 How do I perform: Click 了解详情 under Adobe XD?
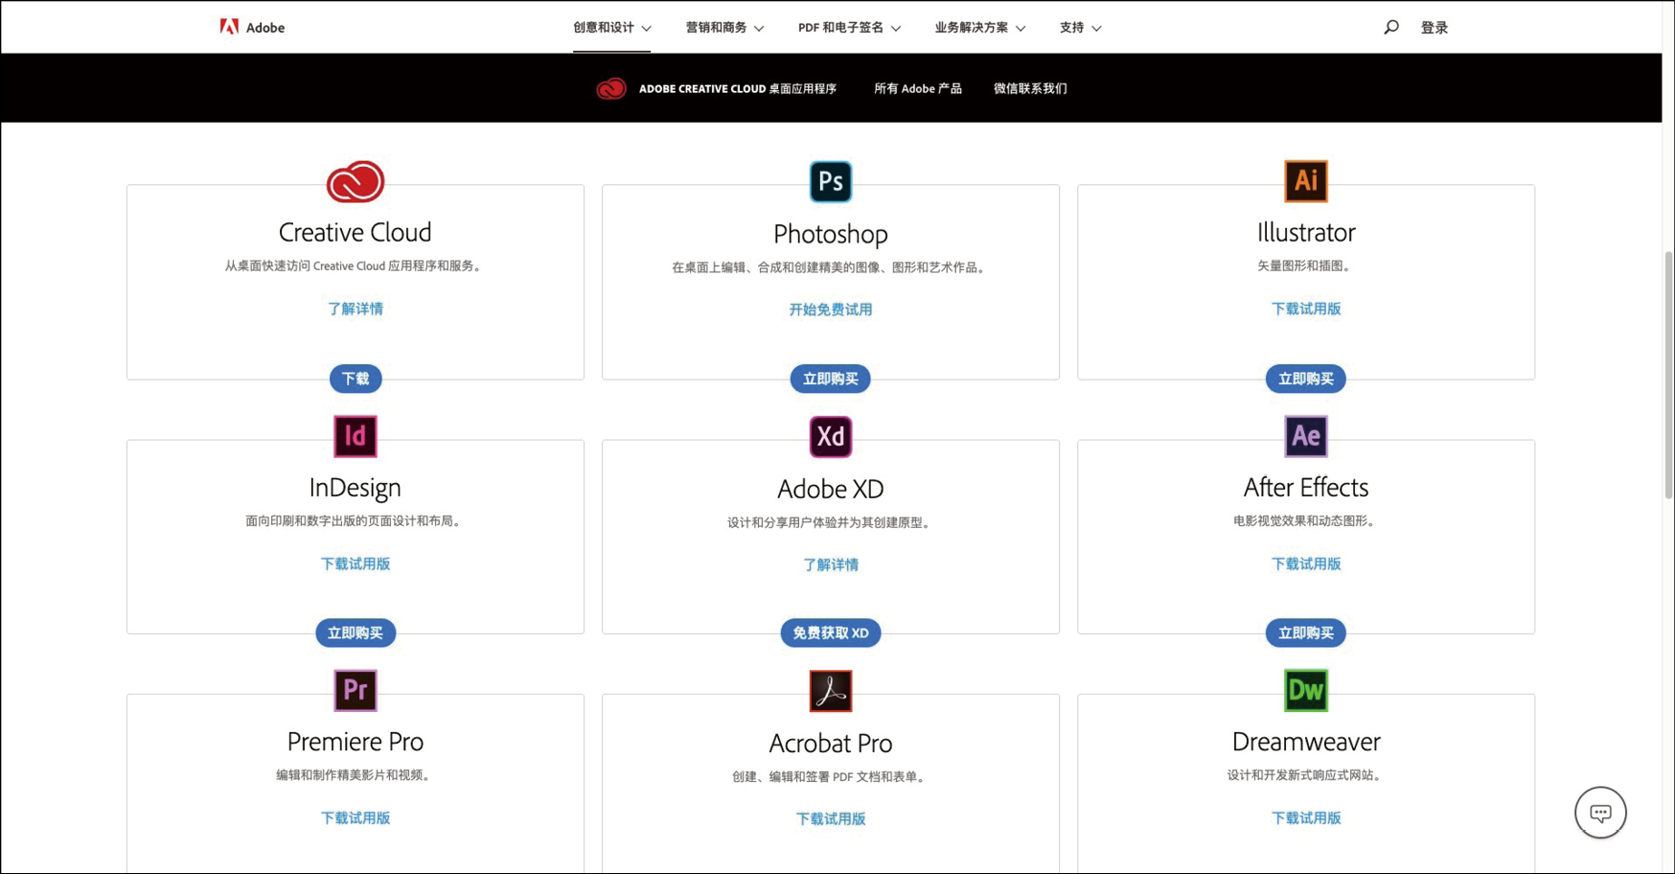pyautogui.click(x=831, y=564)
